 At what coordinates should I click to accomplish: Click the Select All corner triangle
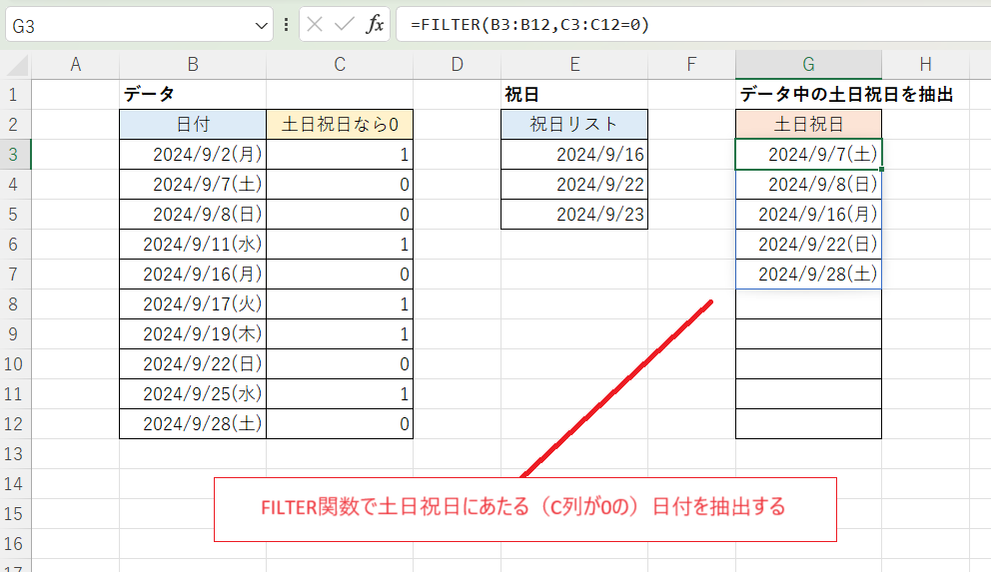tap(16, 65)
